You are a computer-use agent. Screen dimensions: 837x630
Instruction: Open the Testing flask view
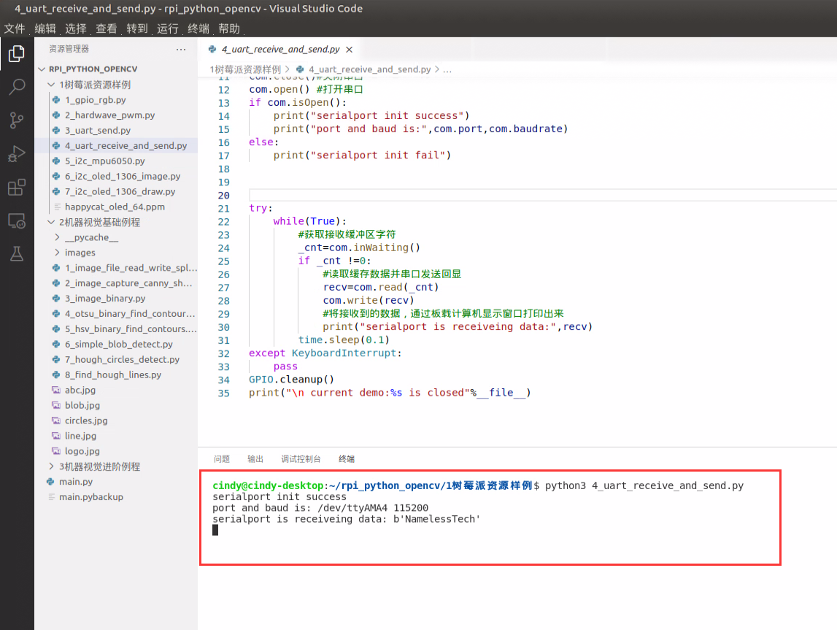(17, 253)
